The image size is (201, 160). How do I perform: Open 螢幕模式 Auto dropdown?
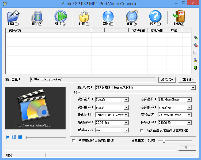coord(112,130)
